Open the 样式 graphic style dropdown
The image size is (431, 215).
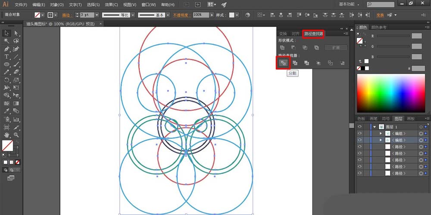[x=237, y=15]
